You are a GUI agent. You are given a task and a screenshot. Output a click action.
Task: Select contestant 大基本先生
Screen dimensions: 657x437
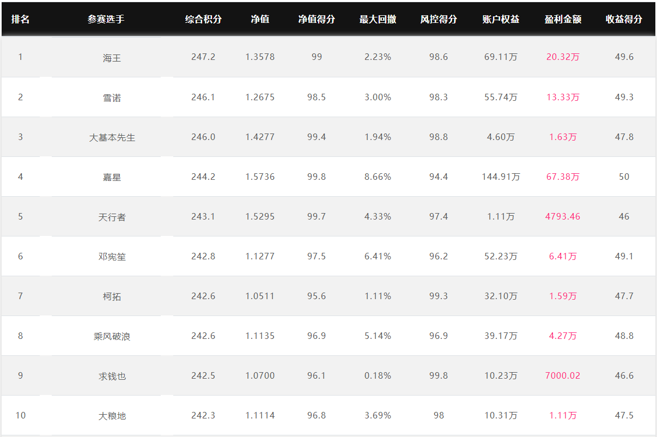[x=112, y=137]
